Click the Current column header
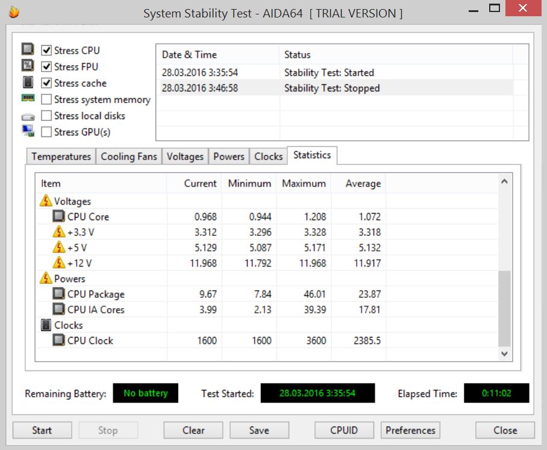 coord(194,183)
